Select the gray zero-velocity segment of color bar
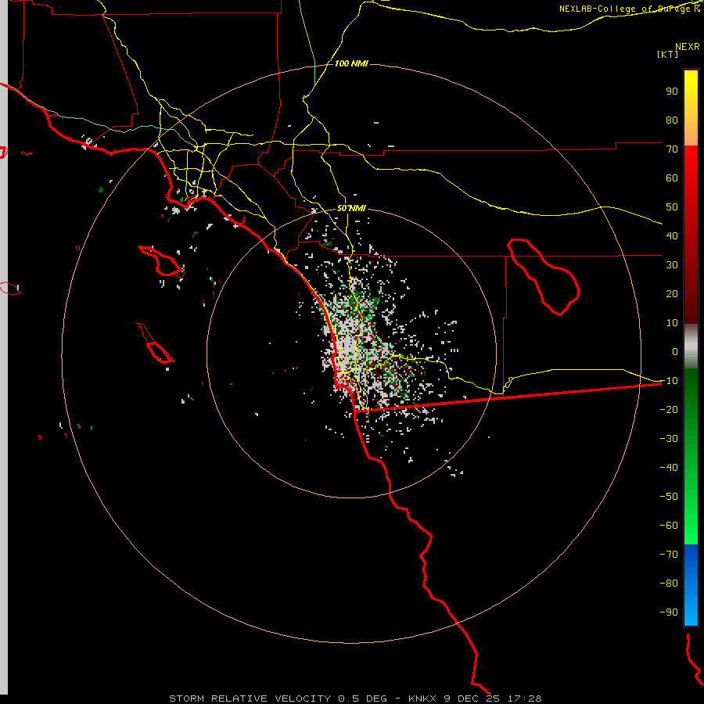This screenshot has width=704, height=704. coord(691,347)
